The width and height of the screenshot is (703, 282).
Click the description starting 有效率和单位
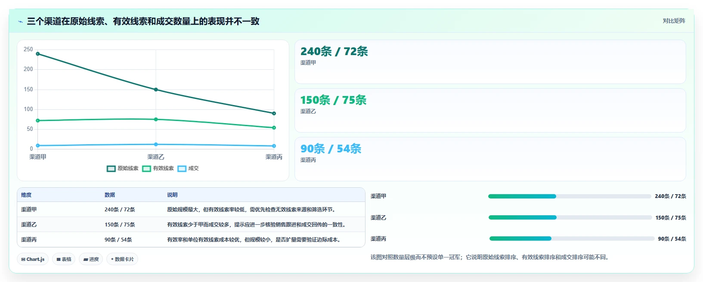point(255,240)
